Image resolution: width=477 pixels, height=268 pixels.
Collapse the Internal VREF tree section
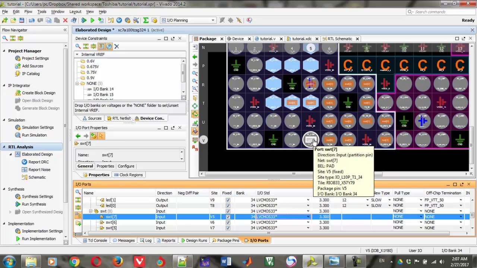(77, 54)
